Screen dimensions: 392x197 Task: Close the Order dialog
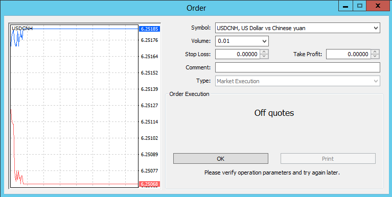pos(378,6)
